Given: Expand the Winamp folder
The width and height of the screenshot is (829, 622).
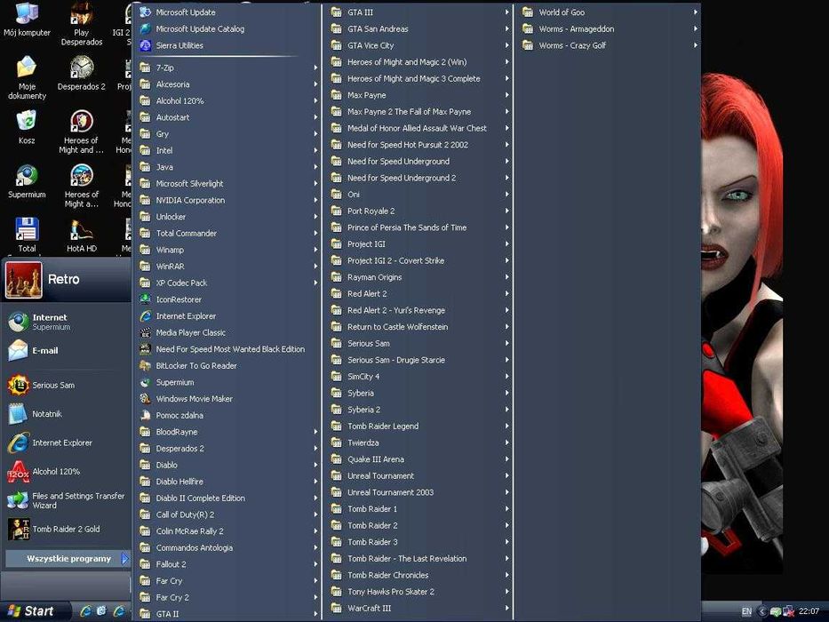Looking at the screenshot, I should (x=227, y=250).
